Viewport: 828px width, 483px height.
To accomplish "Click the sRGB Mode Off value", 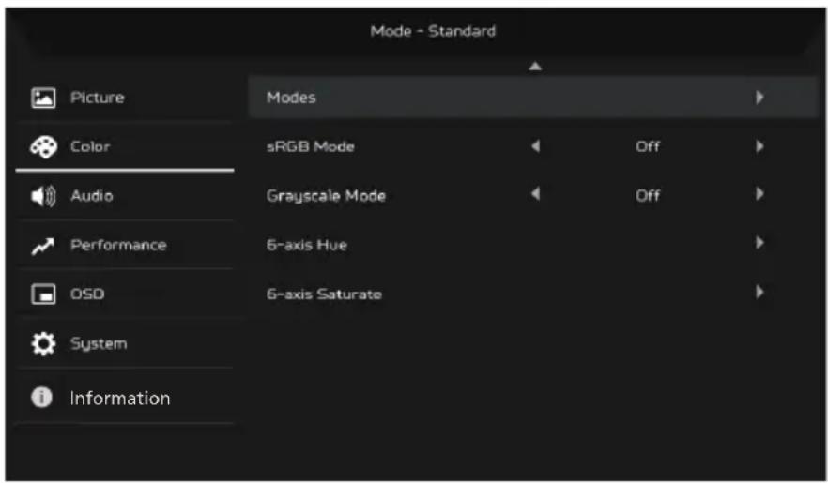I will [648, 146].
